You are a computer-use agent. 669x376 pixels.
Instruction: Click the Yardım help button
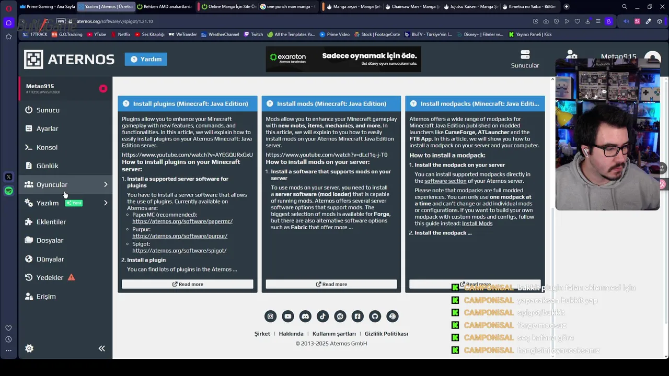click(146, 59)
